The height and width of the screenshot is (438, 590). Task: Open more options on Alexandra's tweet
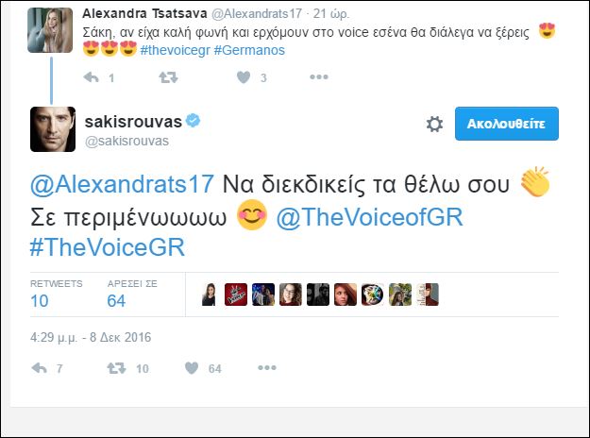click(319, 77)
